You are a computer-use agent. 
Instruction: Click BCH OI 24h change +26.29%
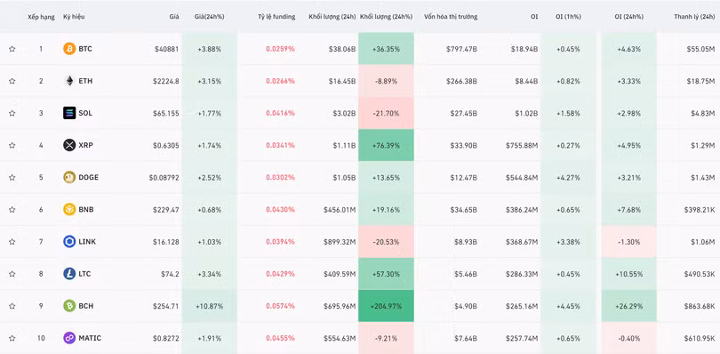pos(629,306)
